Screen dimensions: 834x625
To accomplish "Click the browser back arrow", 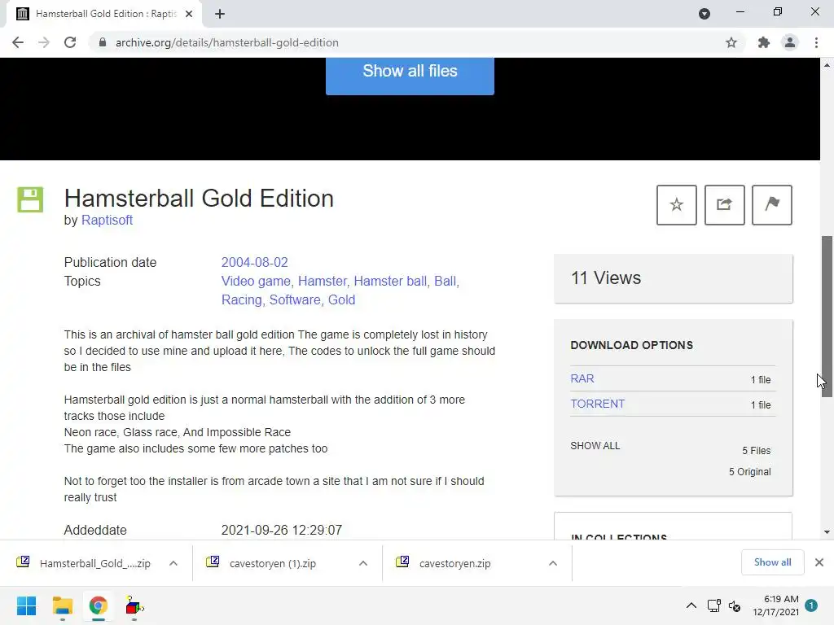I will pyautogui.click(x=18, y=42).
